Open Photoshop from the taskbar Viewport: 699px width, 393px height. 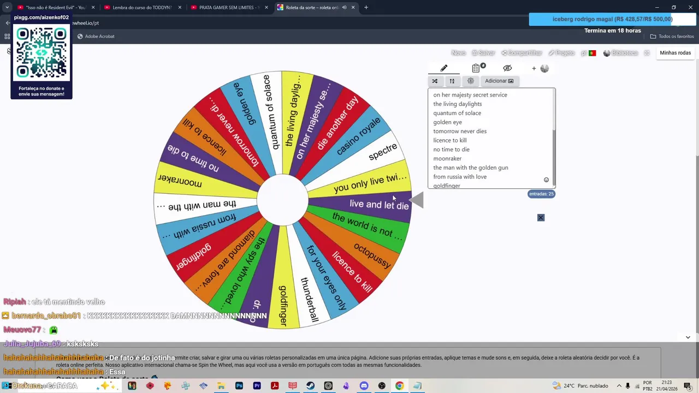[x=239, y=386]
